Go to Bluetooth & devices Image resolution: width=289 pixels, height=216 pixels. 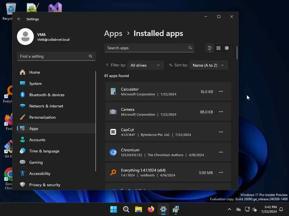click(56, 95)
